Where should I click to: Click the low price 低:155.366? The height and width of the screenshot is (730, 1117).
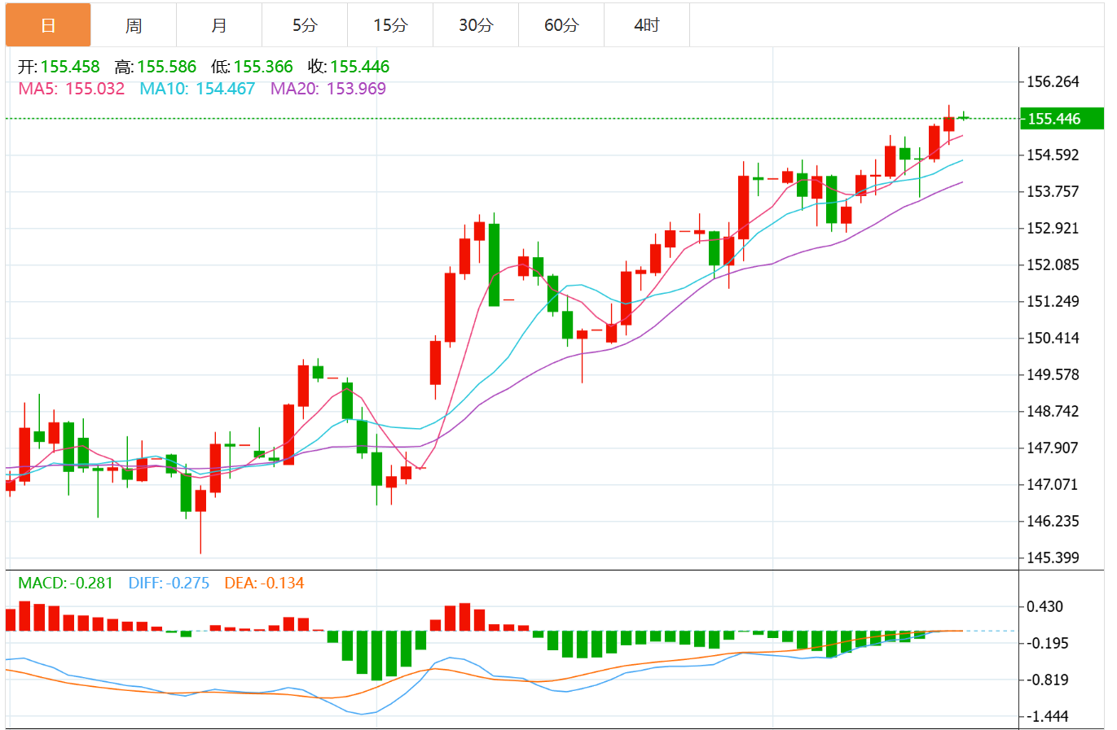[x=252, y=67]
